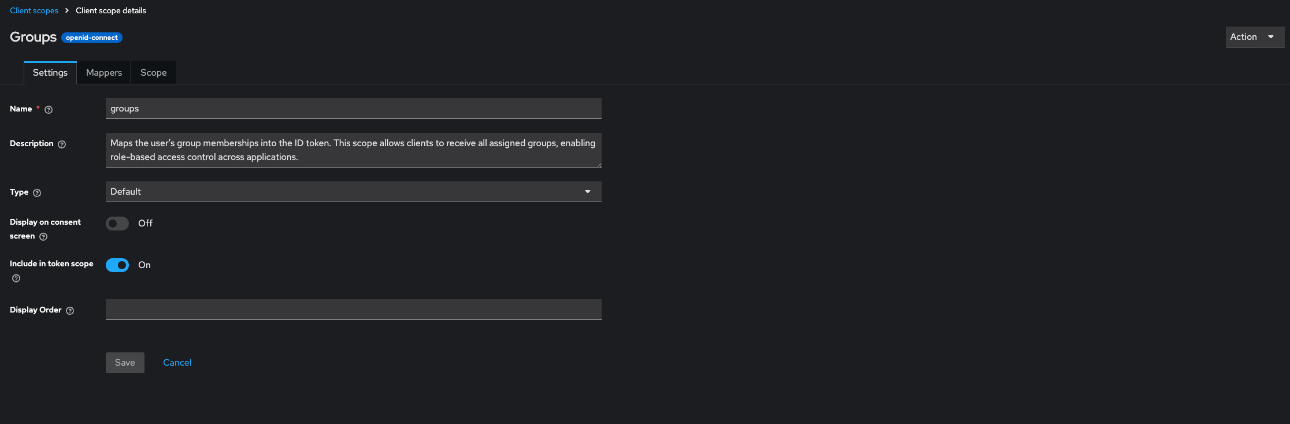Select the Settings tab
Viewport: 1290px width, 424px height.
click(x=50, y=73)
